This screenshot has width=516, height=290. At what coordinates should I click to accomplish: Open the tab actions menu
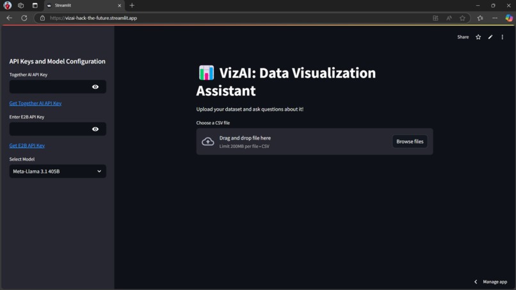35,5
